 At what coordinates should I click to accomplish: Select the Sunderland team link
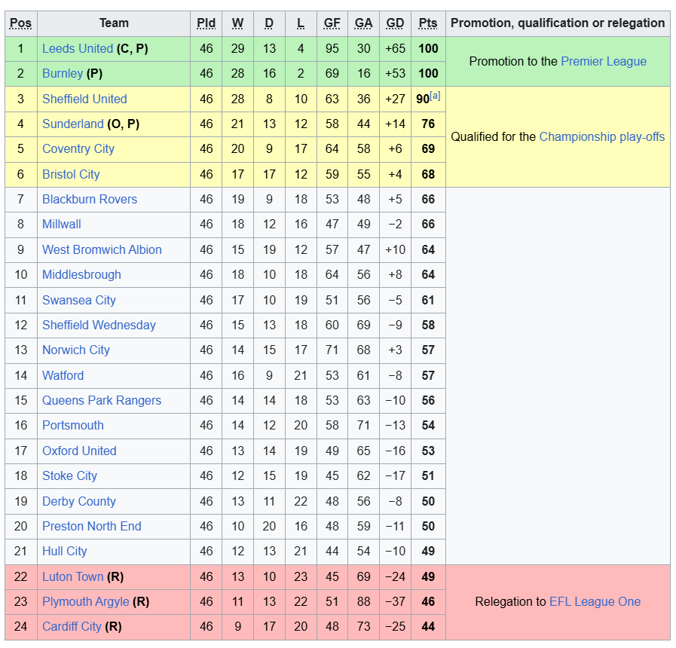(x=73, y=124)
